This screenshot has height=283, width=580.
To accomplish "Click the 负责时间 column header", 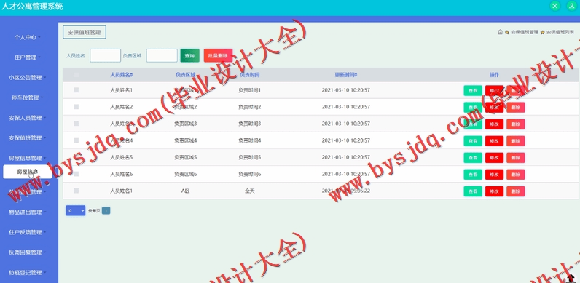I will [x=249, y=75].
